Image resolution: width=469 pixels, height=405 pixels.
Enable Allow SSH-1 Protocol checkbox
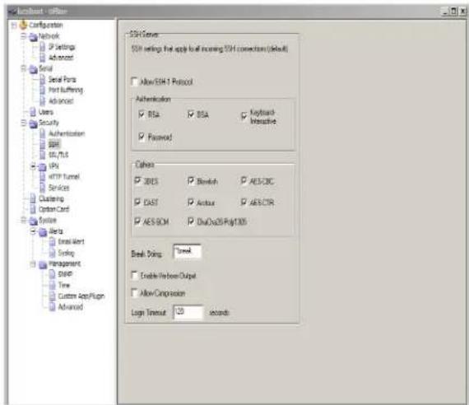coord(135,81)
